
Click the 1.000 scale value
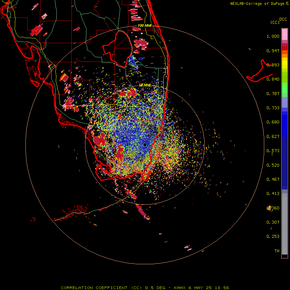pyautogui.click(x=273, y=36)
